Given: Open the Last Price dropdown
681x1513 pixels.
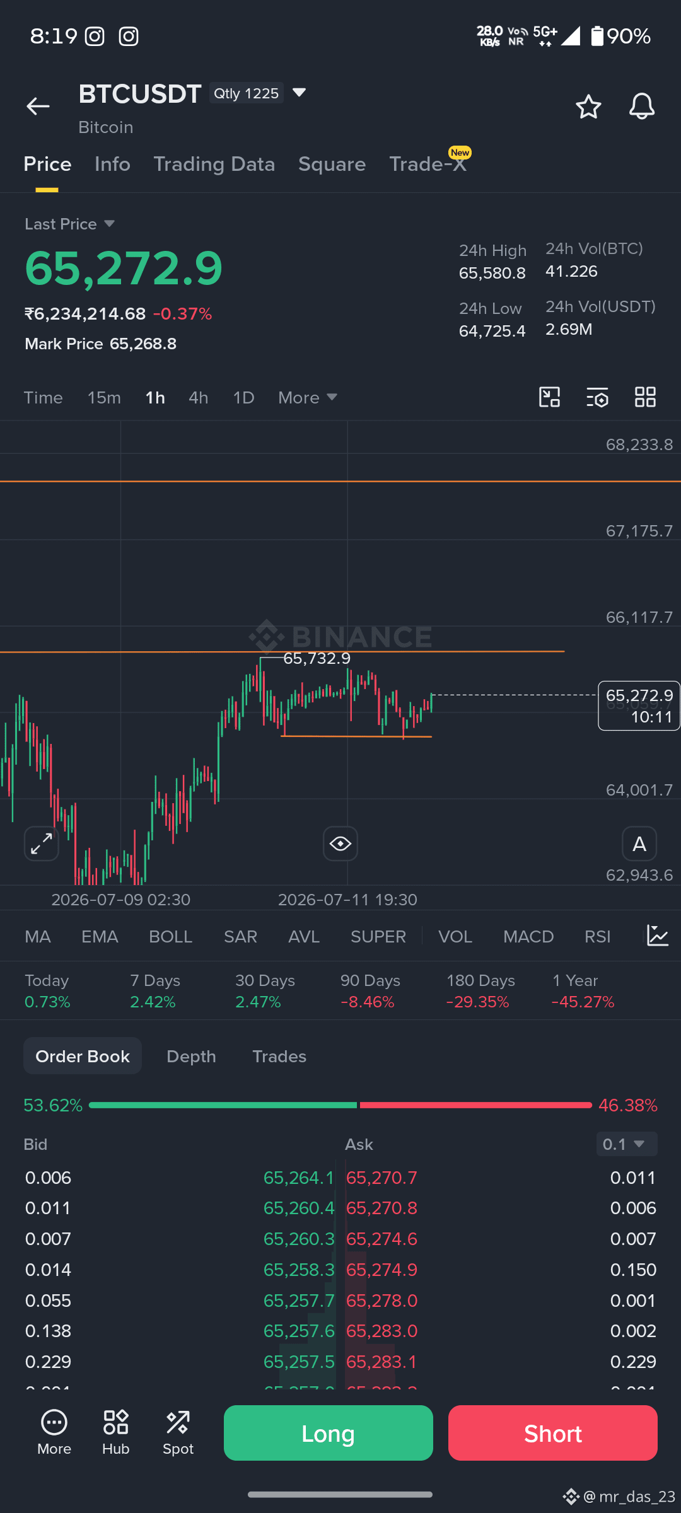Looking at the screenshot, I should [x=69, y=224].
